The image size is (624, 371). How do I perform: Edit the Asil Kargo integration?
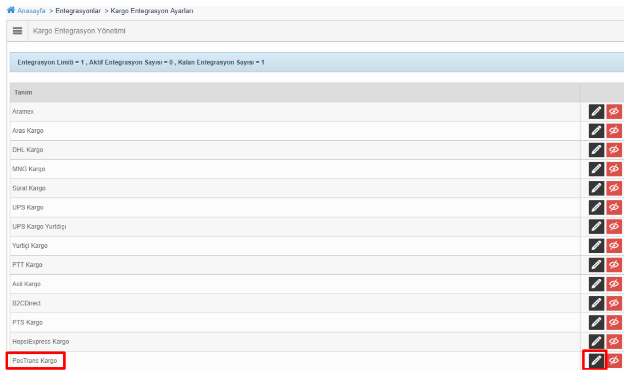point(596,284)
